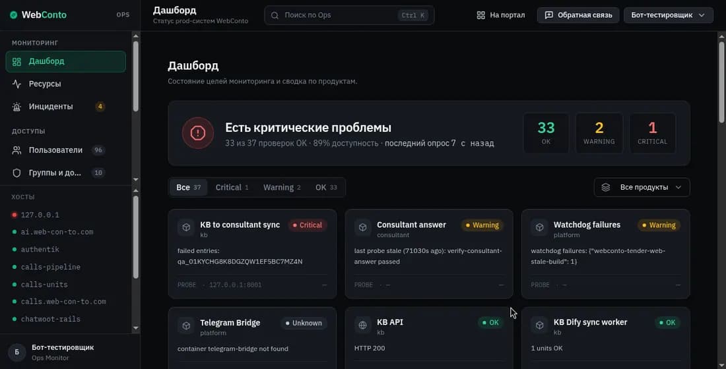Open Ресурсы in the sidebar

[65, 84]
